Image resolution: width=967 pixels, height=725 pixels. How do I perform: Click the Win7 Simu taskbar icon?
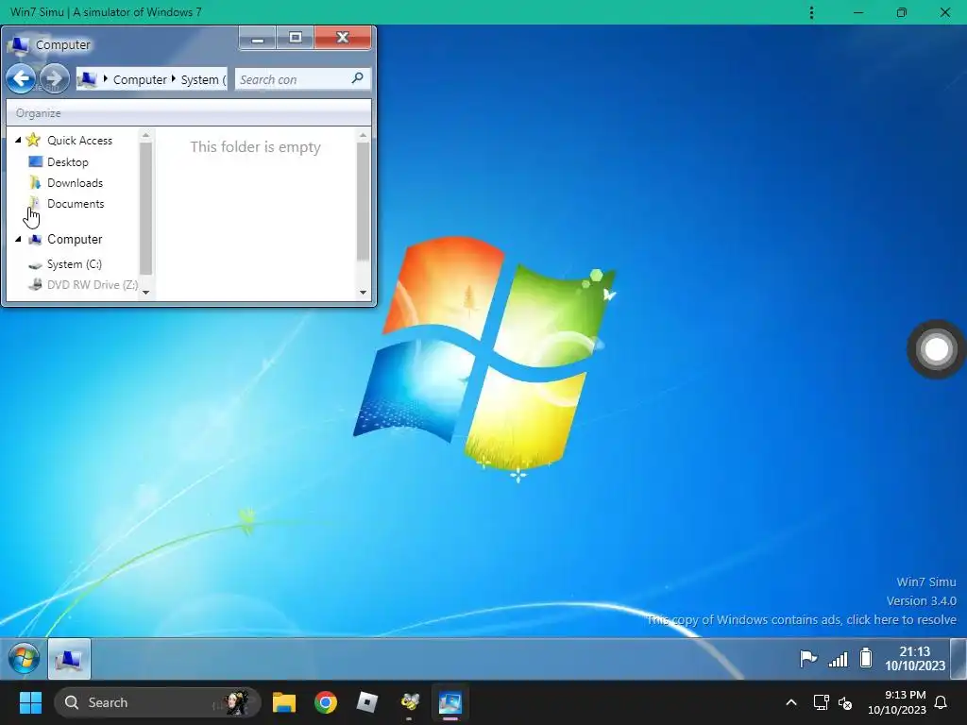tap(450, 702)
